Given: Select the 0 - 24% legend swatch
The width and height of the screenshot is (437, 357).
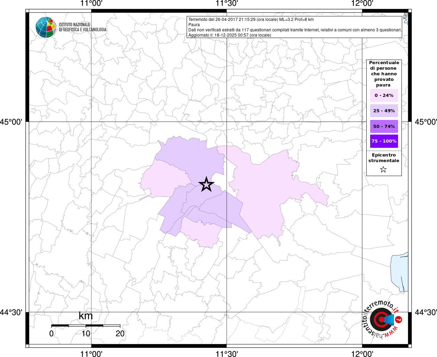Looking at the screenshot, I should [x=384, y=95].
